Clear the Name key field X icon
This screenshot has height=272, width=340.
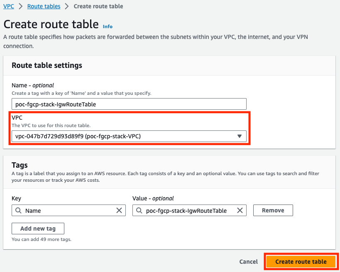pos(119,210)
